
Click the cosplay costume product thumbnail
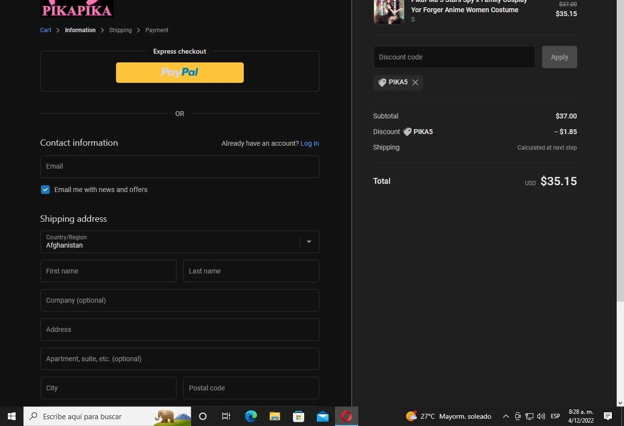[x=389, y=12]
